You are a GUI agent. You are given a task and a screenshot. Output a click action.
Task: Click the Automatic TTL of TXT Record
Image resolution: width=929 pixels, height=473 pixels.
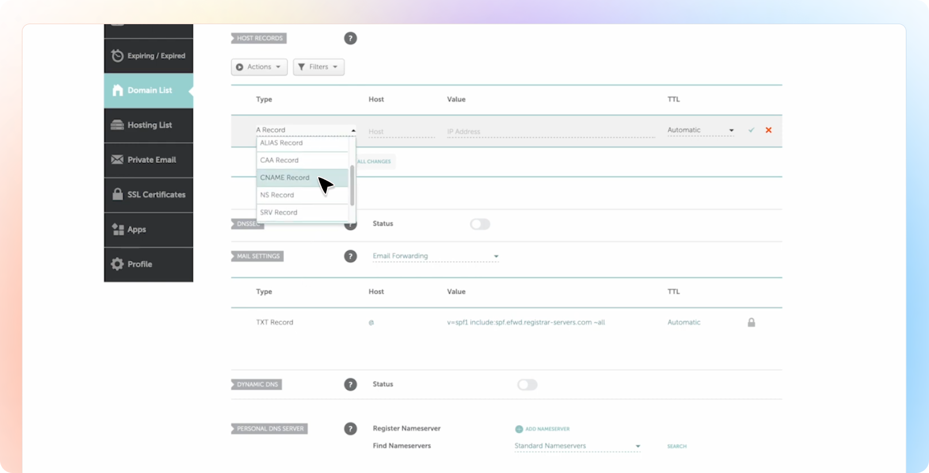click(684, 322)
